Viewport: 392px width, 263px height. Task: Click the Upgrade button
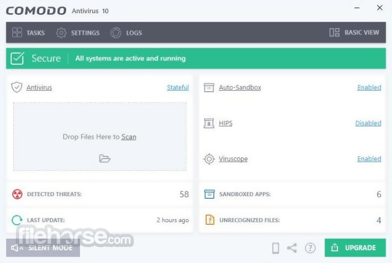pyautogui.click(x=355, y=248)
